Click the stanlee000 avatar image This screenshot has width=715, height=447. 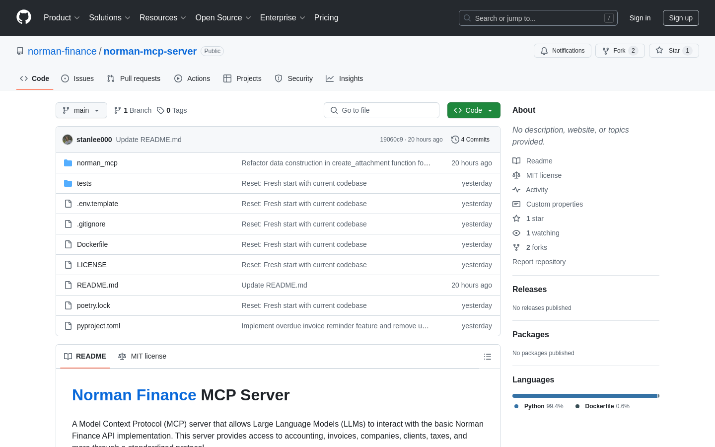[x=68, y=140]
